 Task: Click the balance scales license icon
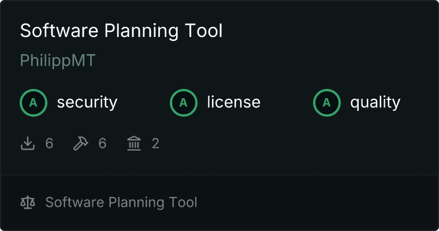[x=28, y=203]
